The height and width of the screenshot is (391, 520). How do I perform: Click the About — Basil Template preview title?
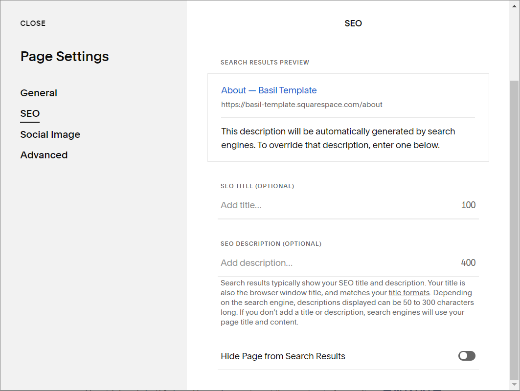(x=269, y=90)
